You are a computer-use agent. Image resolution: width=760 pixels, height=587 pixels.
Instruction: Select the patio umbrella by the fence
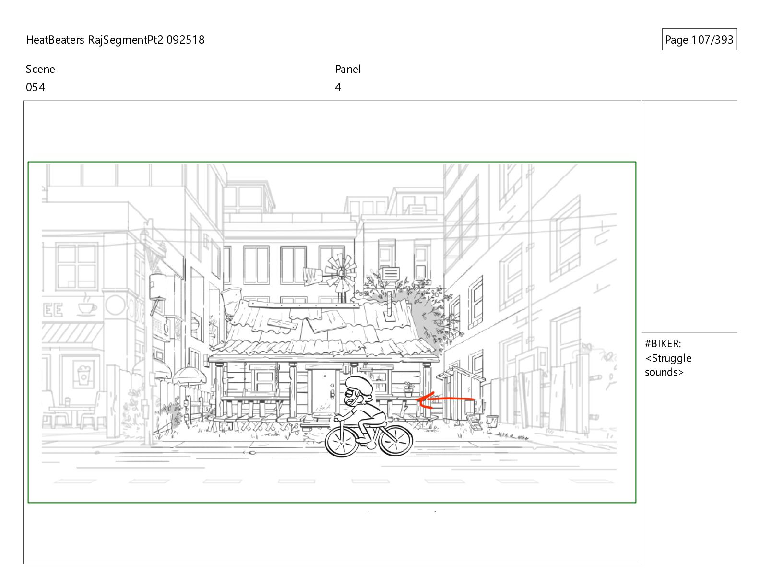pos(189,376)
